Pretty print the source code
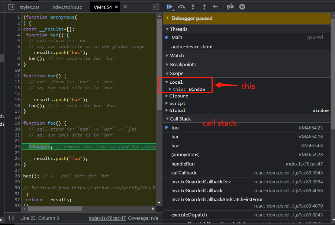This screenshot has width=335, height=225. coord(11,218)
